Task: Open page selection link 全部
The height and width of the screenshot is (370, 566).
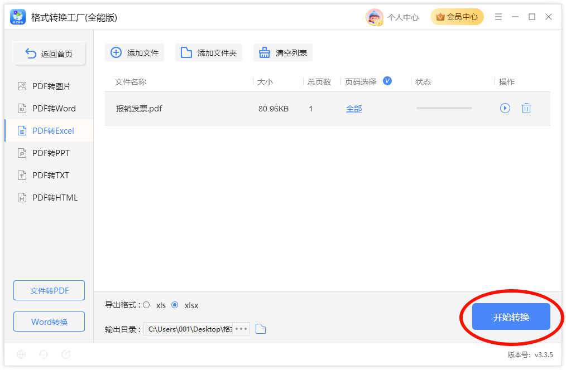Action: click(x=354, y=109)
